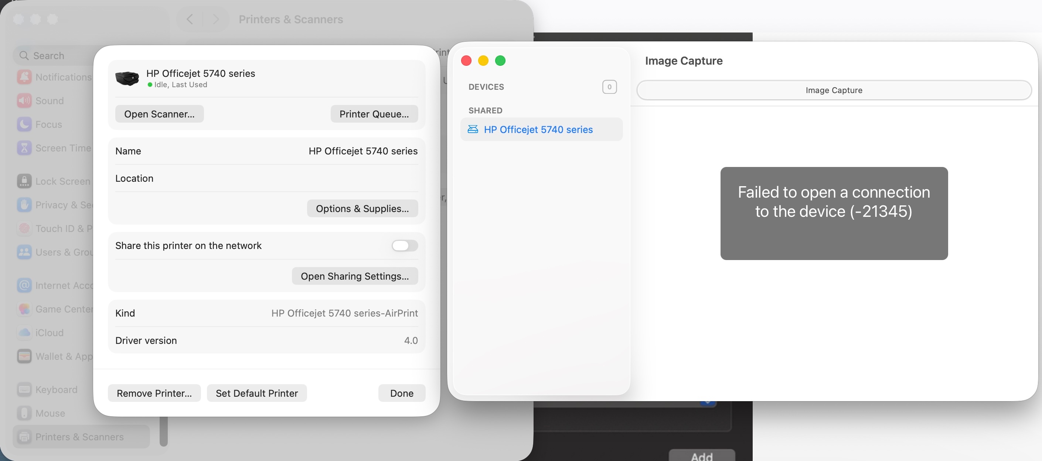The image size is (1042, 461).
Task: Click the Image Capture title bar field
Action: point(833,90)
